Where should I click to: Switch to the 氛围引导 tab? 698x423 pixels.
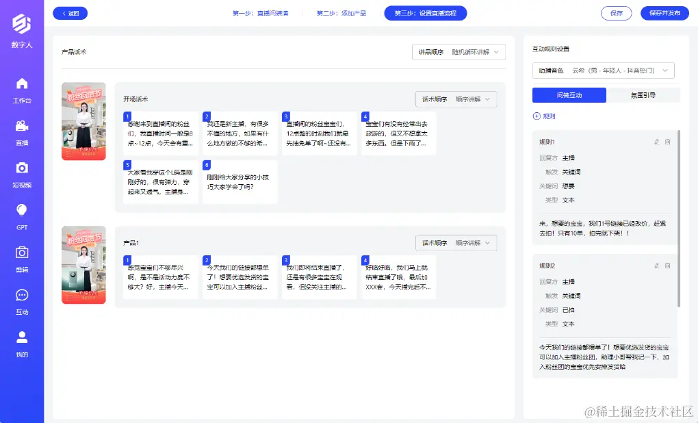pos(643,95)
